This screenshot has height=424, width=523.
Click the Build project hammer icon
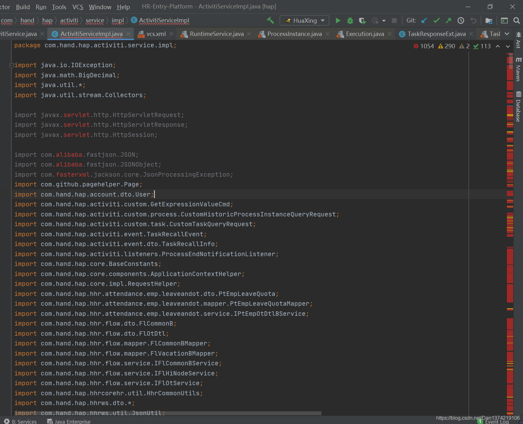(x=270, y=21)
